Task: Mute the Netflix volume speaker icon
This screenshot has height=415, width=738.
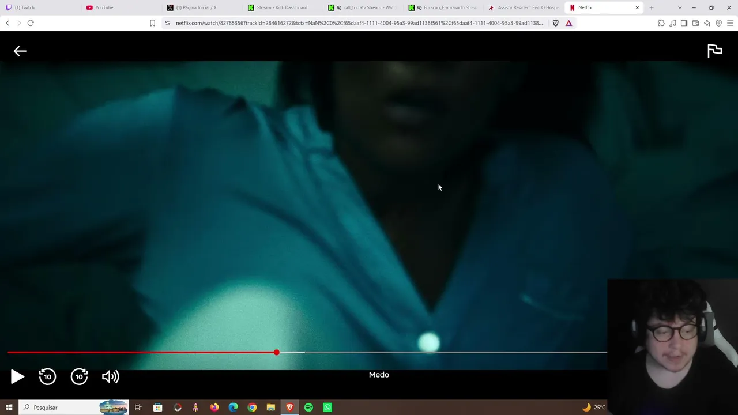Action: click(x=110, y=377)
